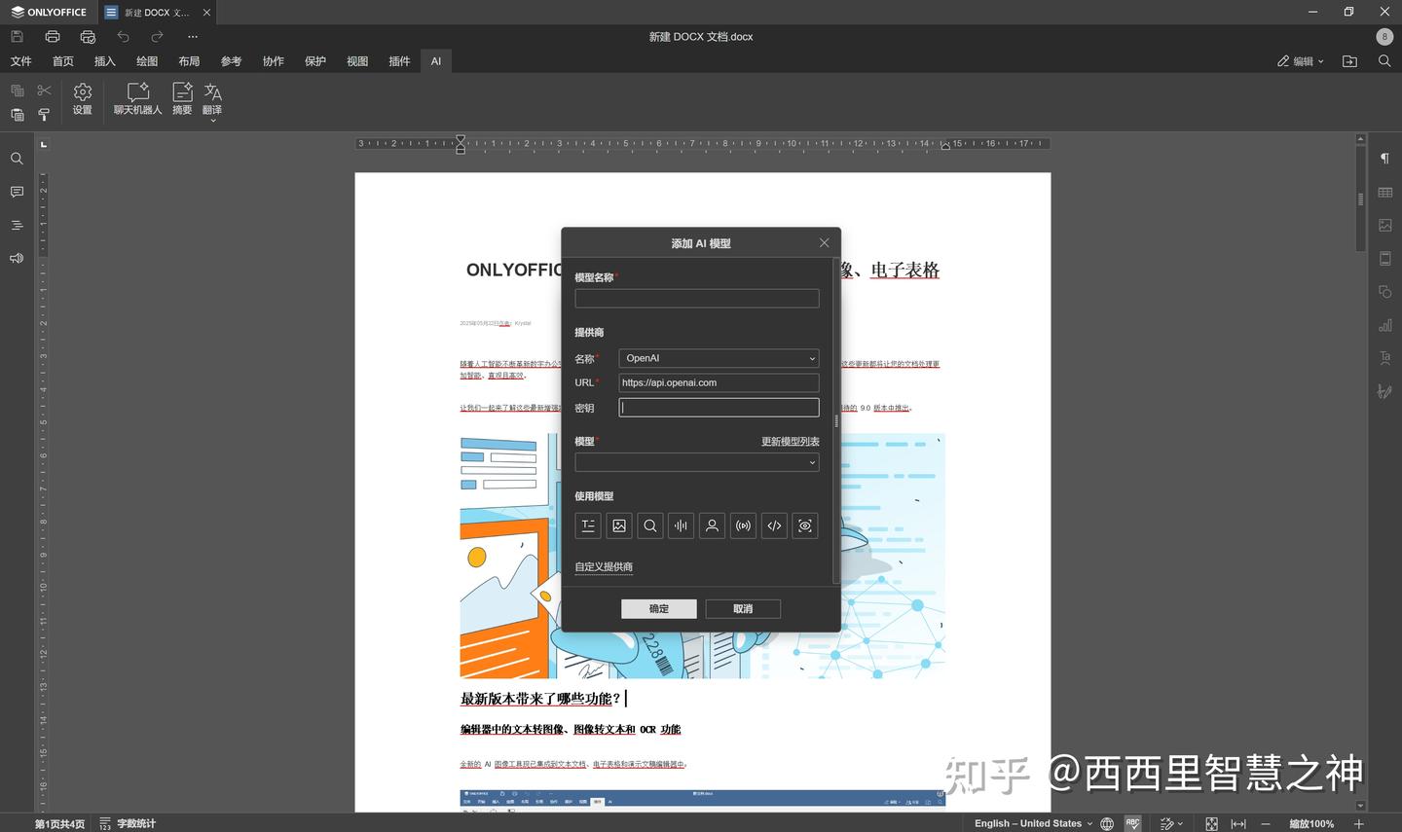Switch to the 插入 ribbon tab
The height and width of the screenshot is (832, 1402).
(104, 60)
